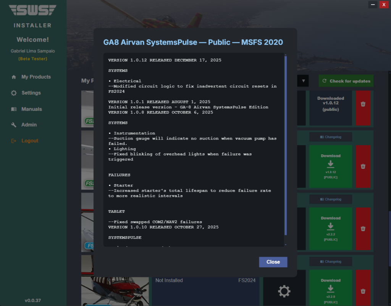Click the FS2024 aircraft thumbnail at bottom

[x=115, y=291]
